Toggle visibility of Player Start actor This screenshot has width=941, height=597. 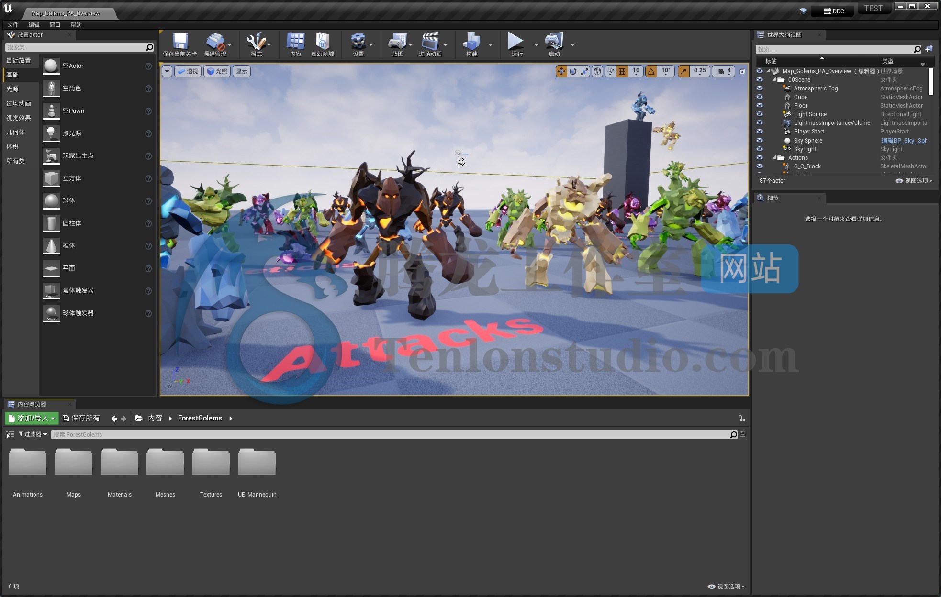760,132
